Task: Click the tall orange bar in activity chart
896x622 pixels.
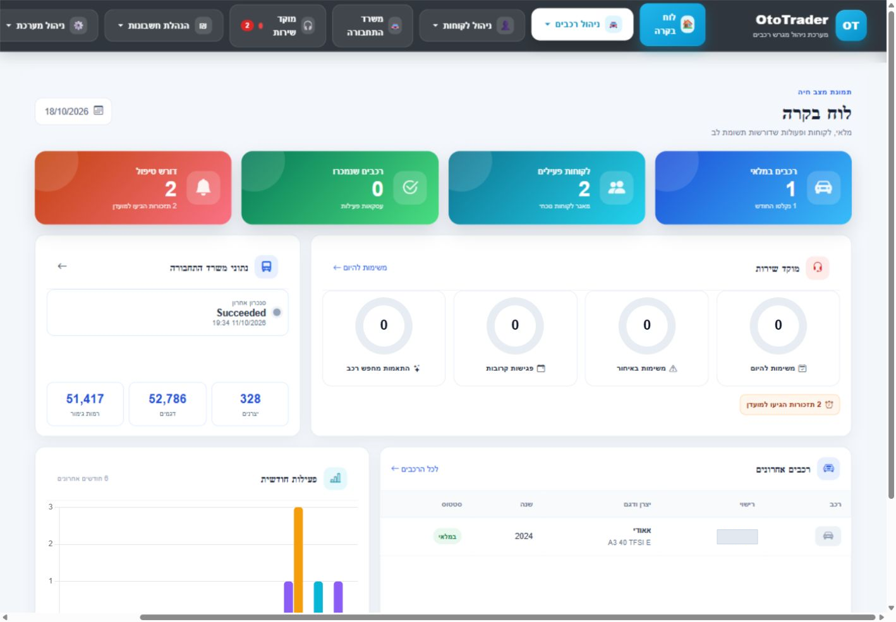Action: pos(298,559)
